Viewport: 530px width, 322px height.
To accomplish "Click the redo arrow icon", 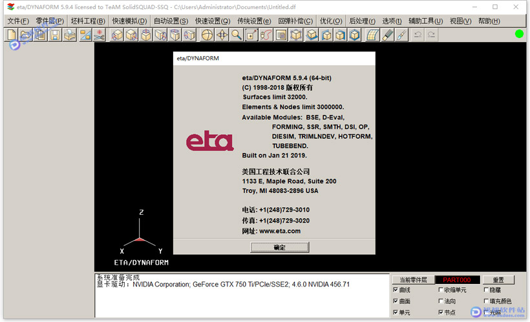I will point(431,35).
